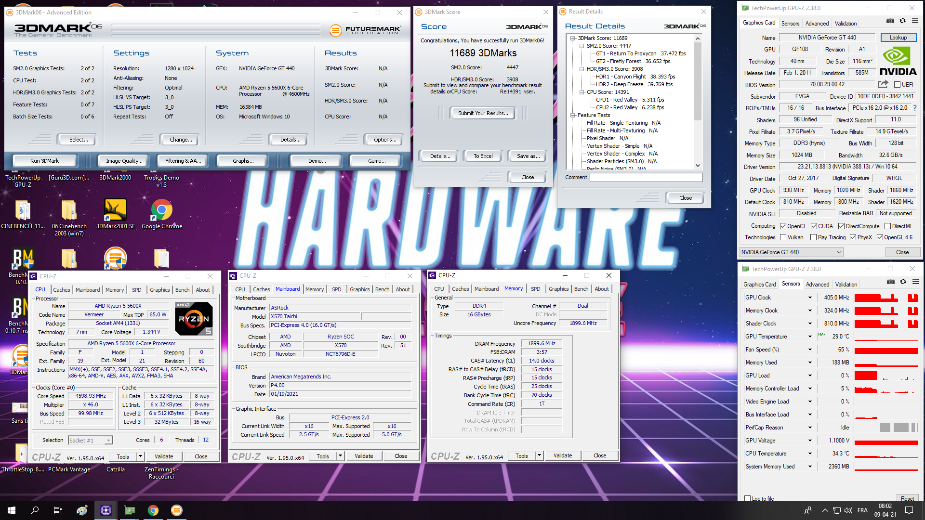Viewport: 925px width, 520px height.
Task: Click the Lookup button in GPU-Z
Action: [x=898, y=38]
